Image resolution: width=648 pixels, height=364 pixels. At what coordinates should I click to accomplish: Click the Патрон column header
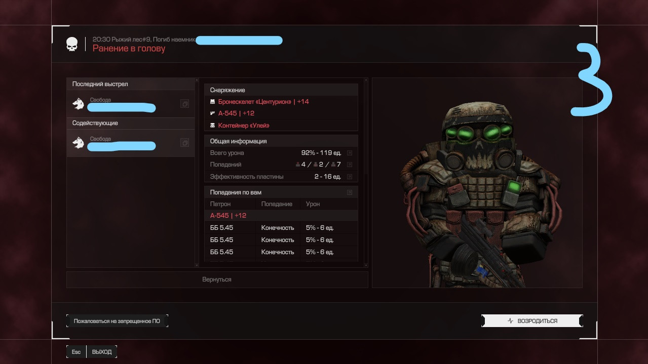coord(220,204)
